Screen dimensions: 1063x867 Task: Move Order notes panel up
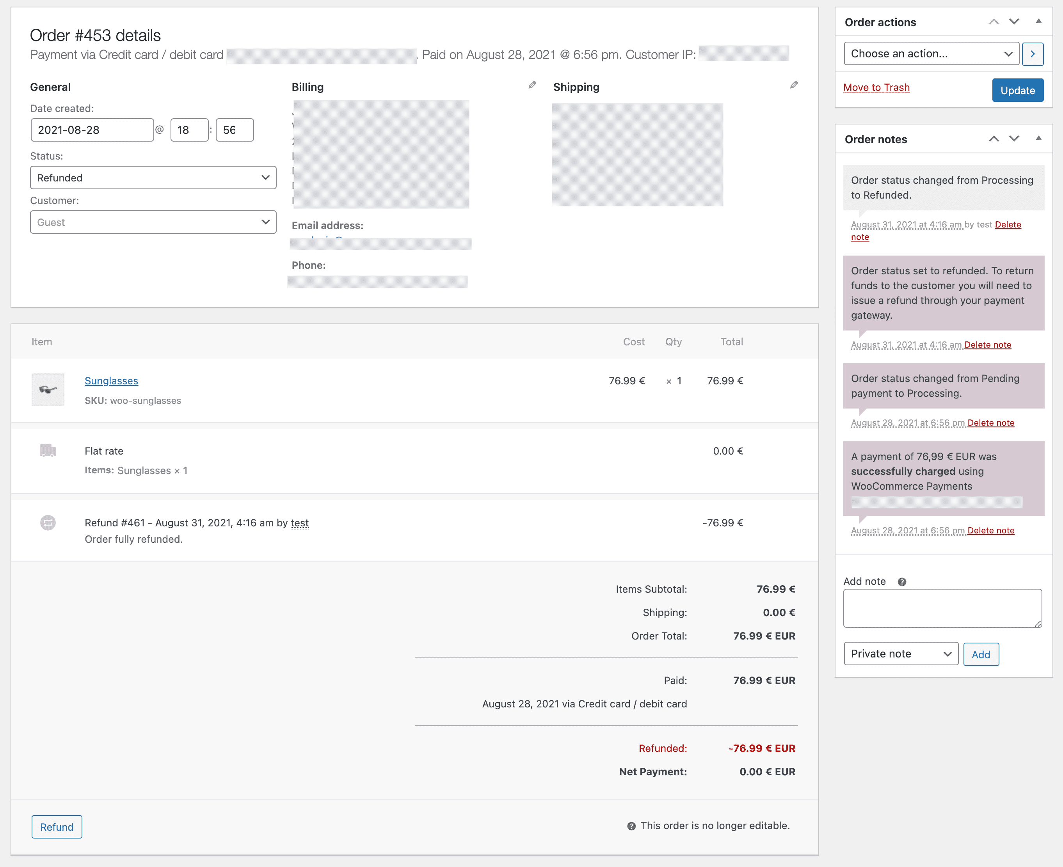click(994, 139)
